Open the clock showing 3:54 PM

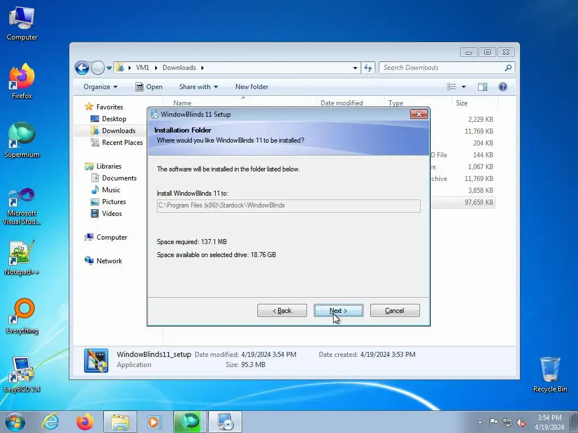(x=549, y=422)
